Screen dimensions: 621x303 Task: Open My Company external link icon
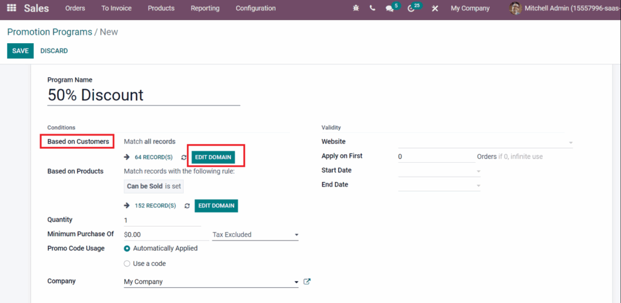click(x=307, y=282)
